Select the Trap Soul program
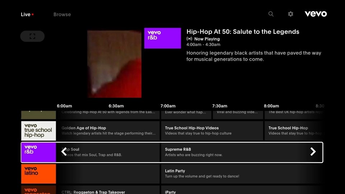 (108, 152)
